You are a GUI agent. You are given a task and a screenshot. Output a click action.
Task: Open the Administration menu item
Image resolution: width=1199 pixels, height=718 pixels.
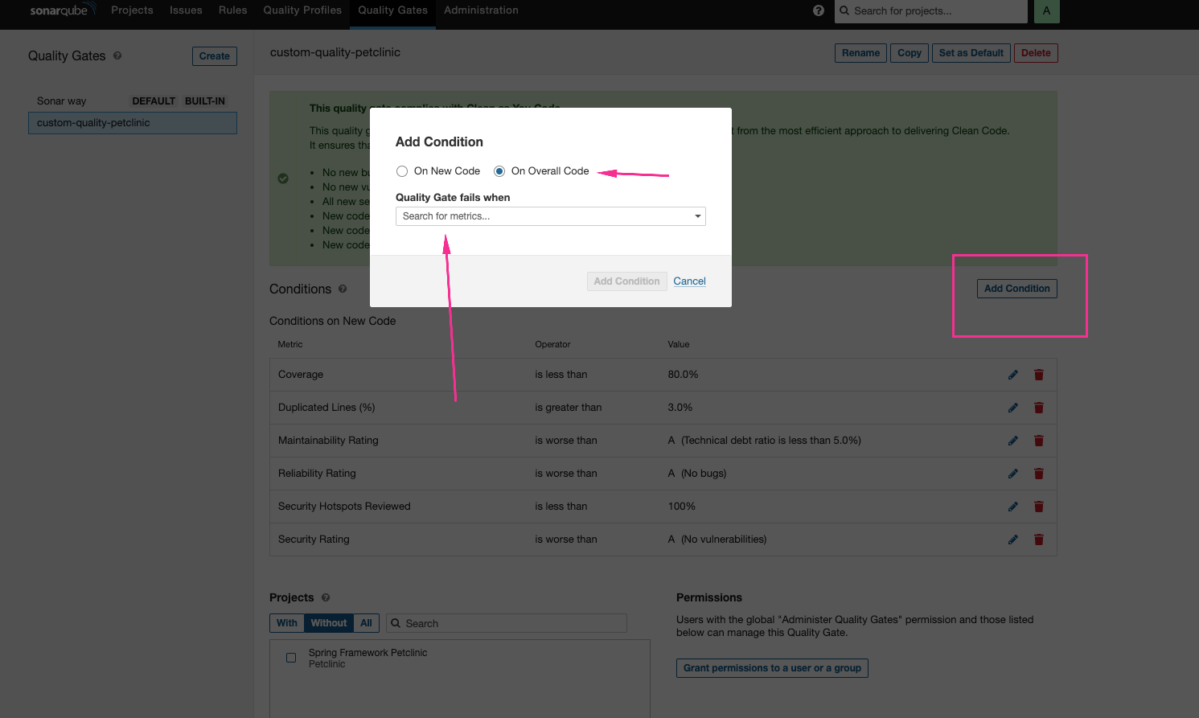481,10
